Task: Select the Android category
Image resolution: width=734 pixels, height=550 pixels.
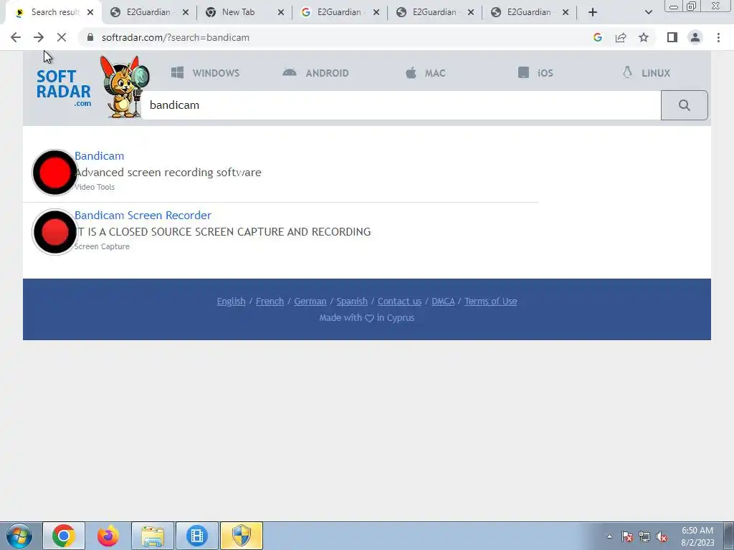Action: pos(315,72)
